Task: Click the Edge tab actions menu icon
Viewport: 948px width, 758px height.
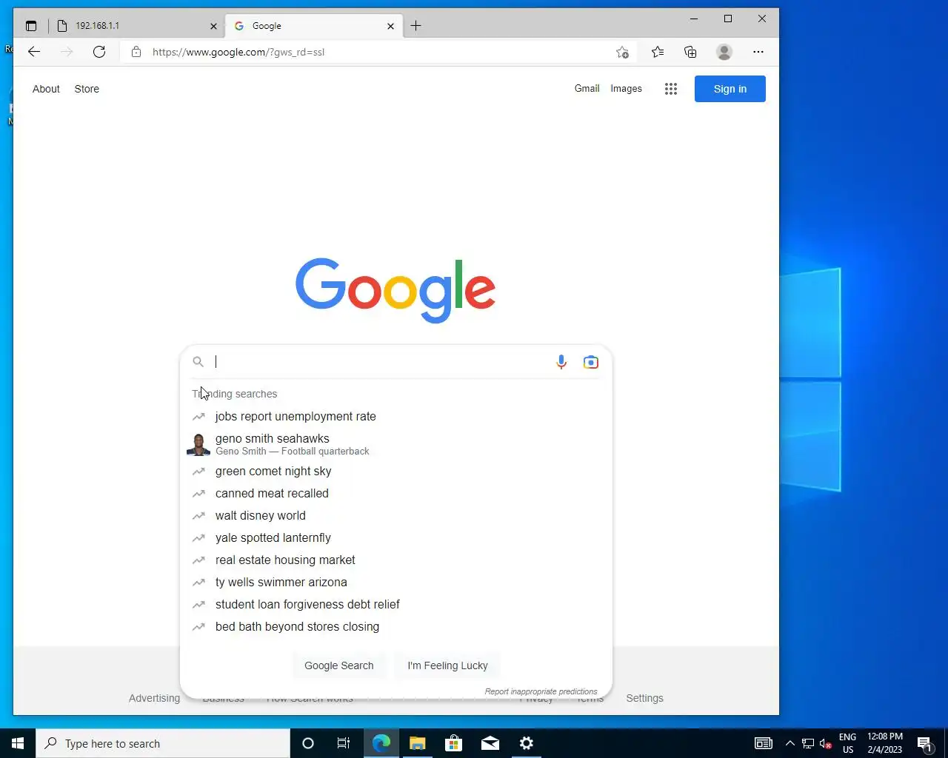Action: tap(31, 26)
